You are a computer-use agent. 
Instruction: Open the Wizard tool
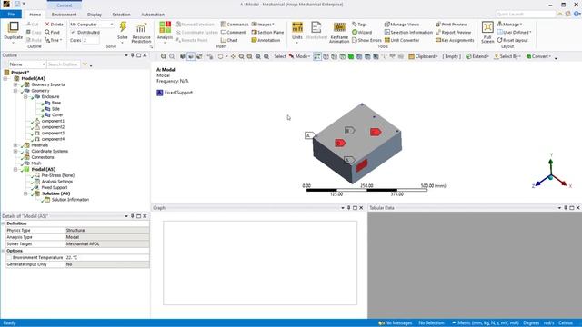coord(362,33)
